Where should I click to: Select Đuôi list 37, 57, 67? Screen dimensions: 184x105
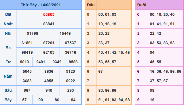(x=159, y=81)
